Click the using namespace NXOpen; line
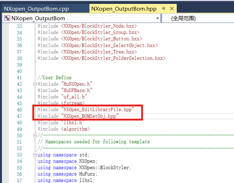This screenshot has width=234, height=183. click(x=67, y=161)
